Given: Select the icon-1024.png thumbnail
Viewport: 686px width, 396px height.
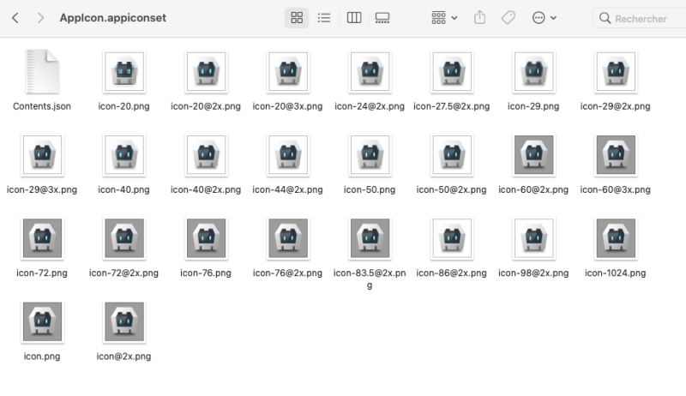Looking at the screenshot, I should 616,238.
